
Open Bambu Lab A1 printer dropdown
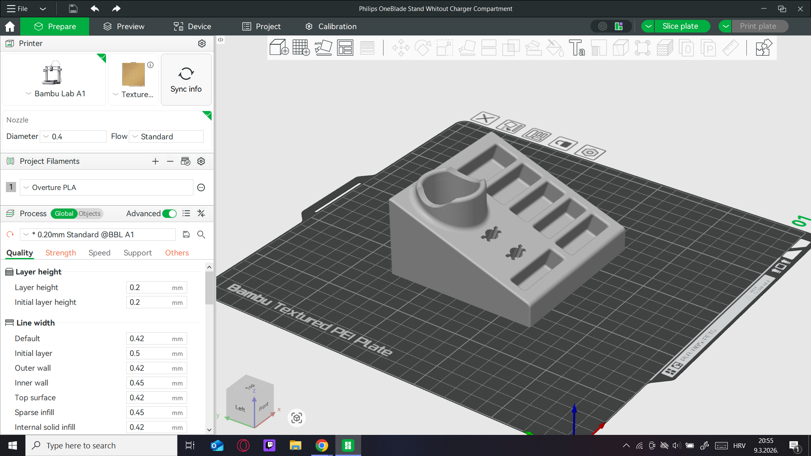coord(28,93)
